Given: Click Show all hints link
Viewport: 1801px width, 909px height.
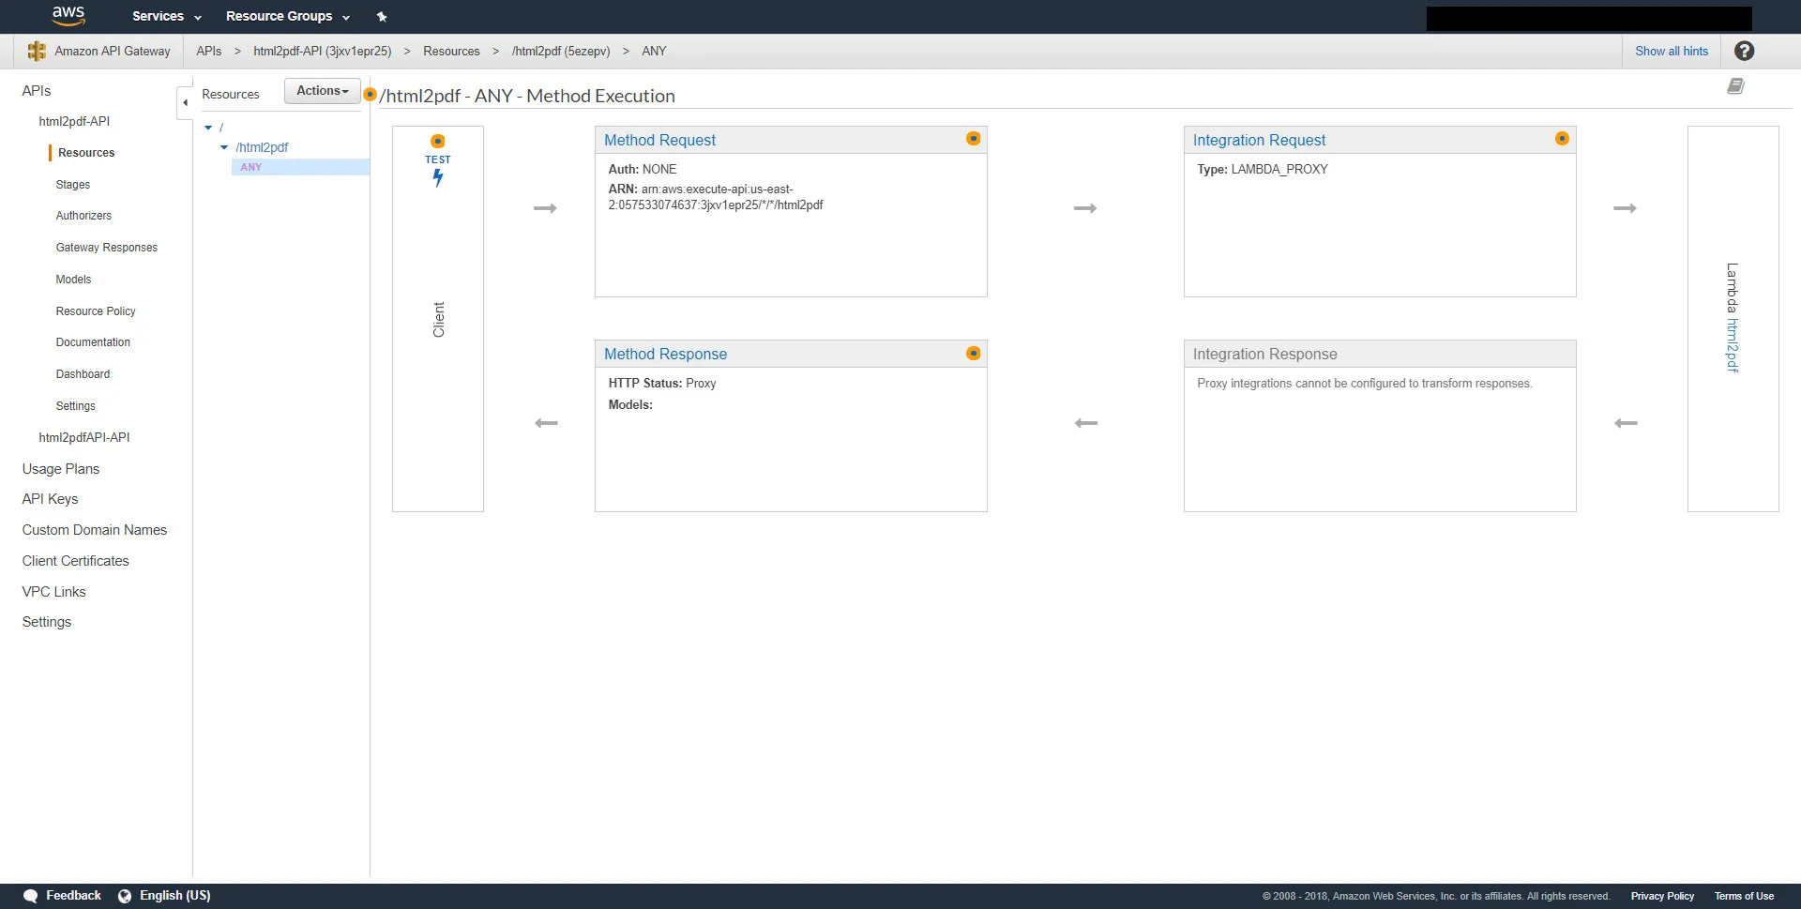Looking at the screenshot, I should point(1671,52).
